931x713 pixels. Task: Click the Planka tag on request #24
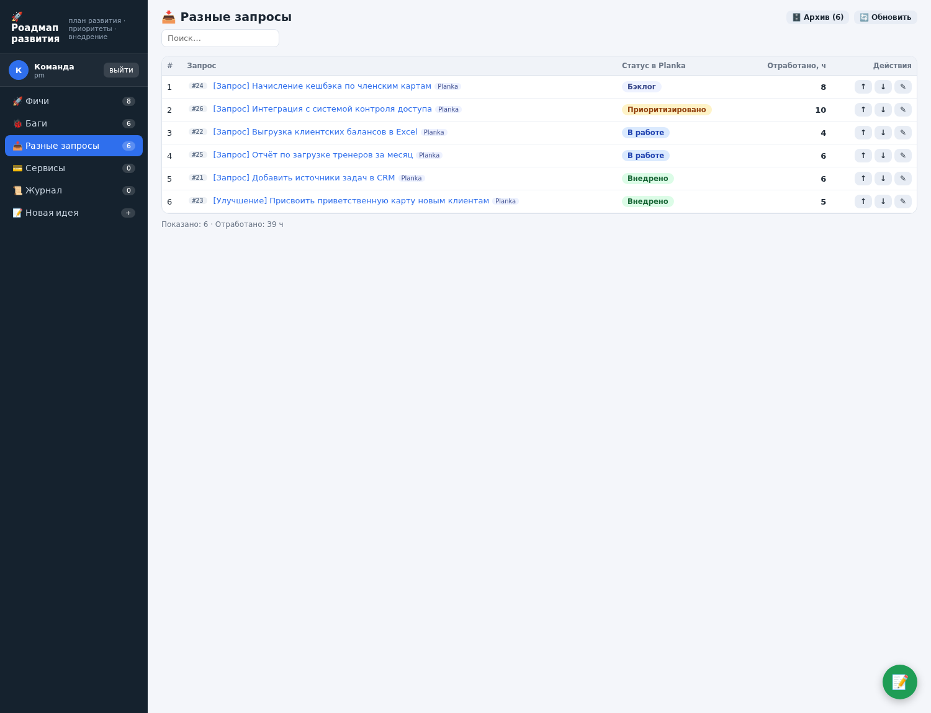[x=448, y=87]
